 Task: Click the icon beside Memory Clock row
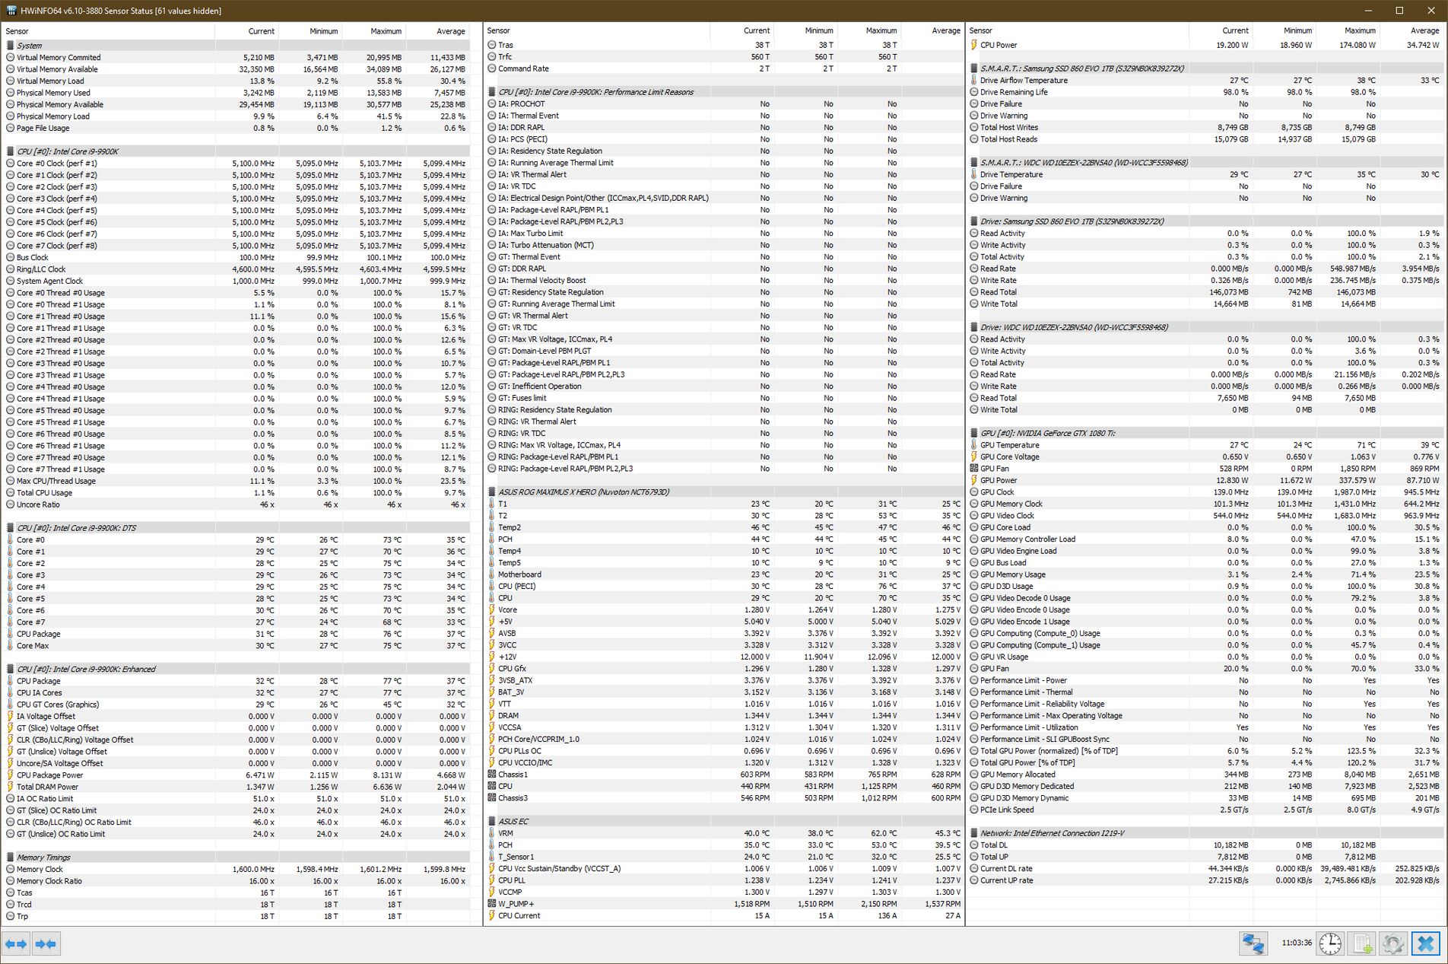click(x=10, y=869)
